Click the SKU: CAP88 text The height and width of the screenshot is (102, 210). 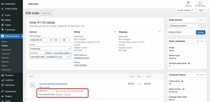(x=44, y=87)
